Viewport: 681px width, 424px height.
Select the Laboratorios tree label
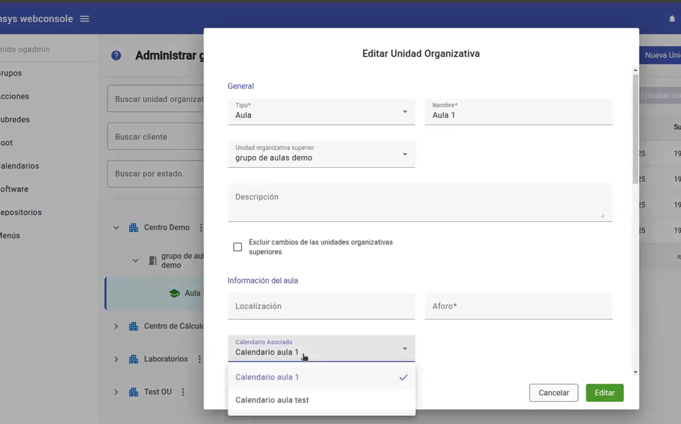166,359
